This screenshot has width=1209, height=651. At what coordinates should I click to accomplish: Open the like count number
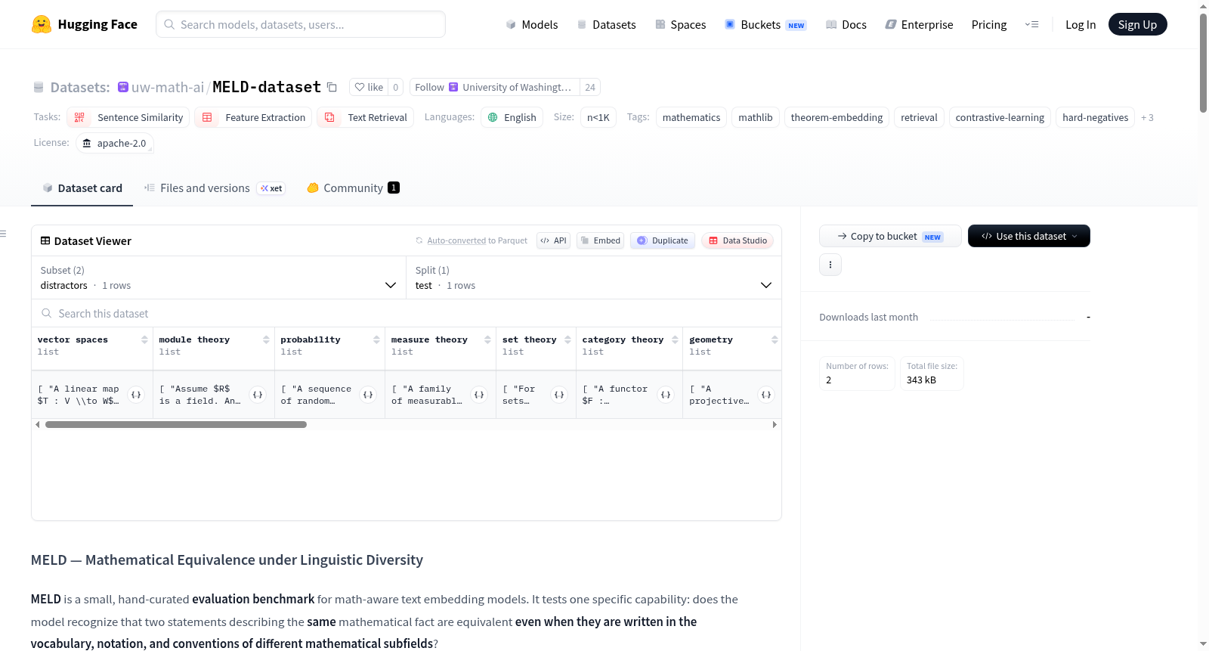click(x=396, y=87)
